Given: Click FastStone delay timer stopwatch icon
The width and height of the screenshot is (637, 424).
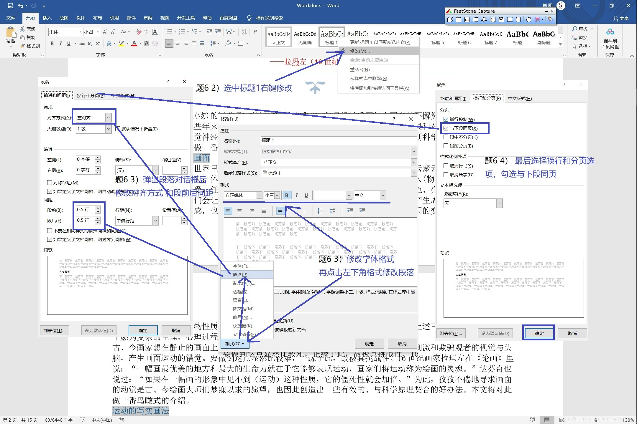Looking at the screenshot, I should pos(529,19).
